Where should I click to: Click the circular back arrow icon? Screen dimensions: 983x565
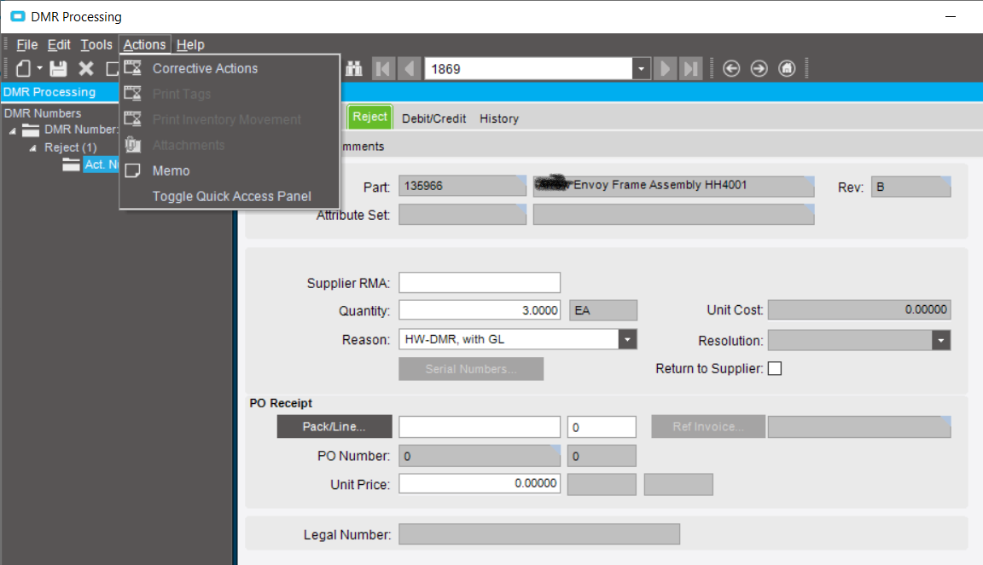(x=731, y=68)
